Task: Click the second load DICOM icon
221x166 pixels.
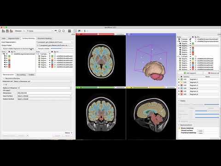Action: 7,31
